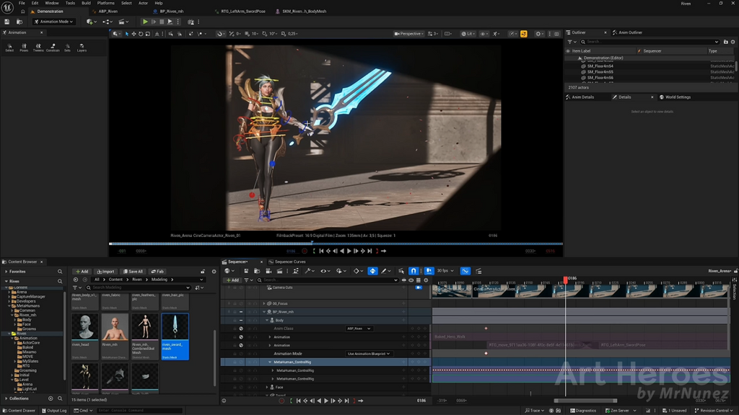Open the ABP_Riven Anim Class dropdown
This screenshot has width=739, height=415.
coord(359,329)
